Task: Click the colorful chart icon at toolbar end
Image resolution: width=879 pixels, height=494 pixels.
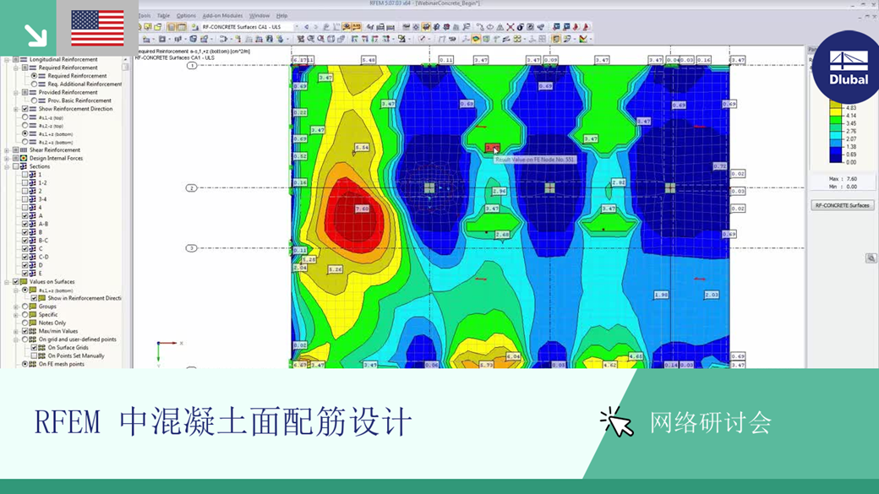Action: [583, 39]
